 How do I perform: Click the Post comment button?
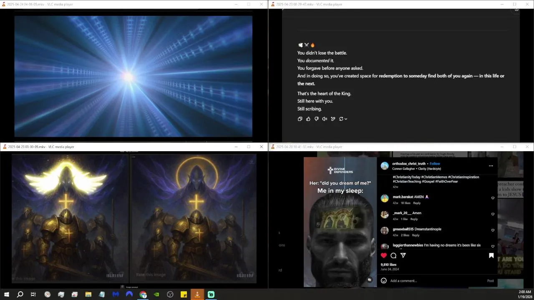491,281
